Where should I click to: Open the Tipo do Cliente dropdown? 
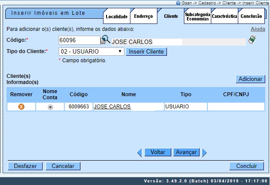(91, 51)
